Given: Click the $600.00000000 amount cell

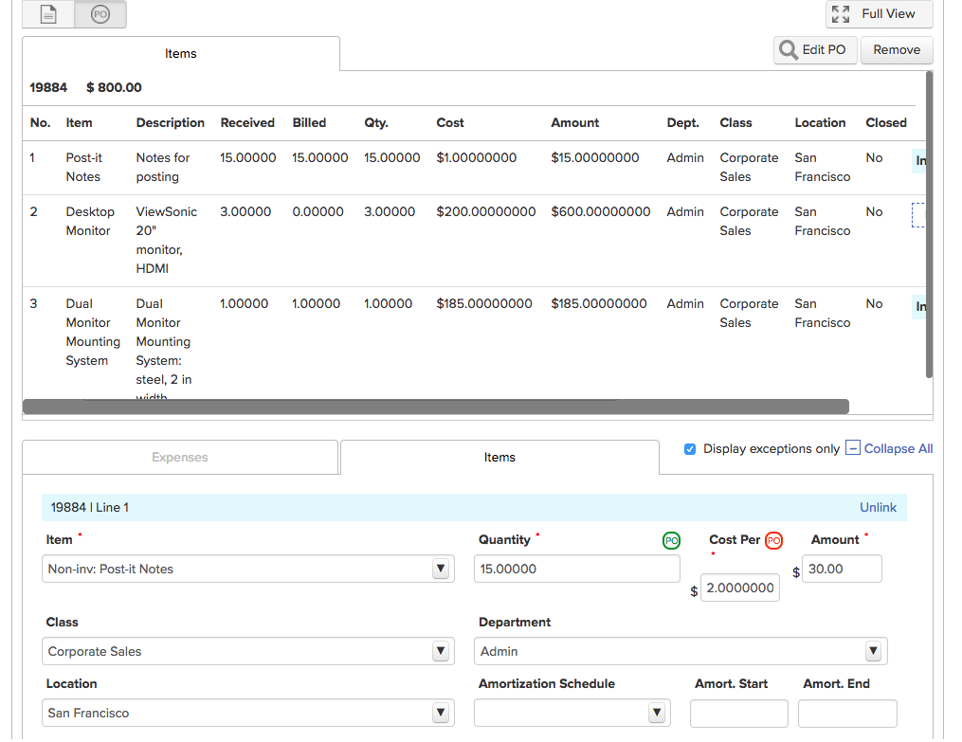Looking at the screenshot, I should click(600, 212).
